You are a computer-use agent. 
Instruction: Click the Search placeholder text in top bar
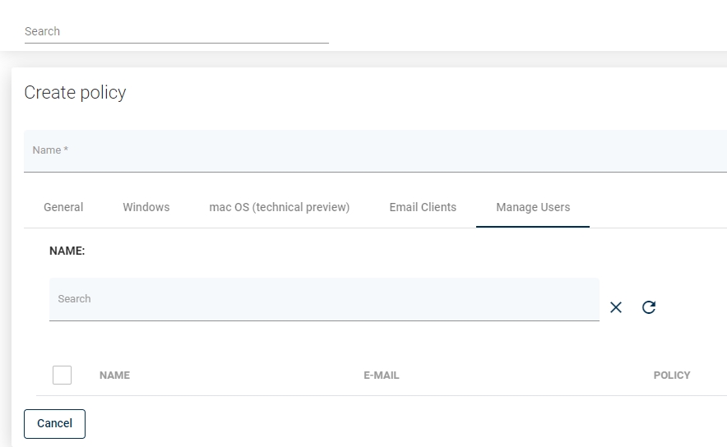(x=43, y=31)
